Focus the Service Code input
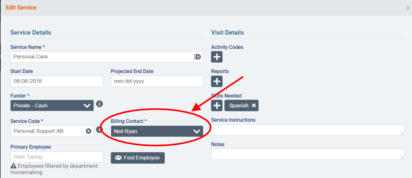The height and width of the screenshot is (178, 412). [48, 131]
